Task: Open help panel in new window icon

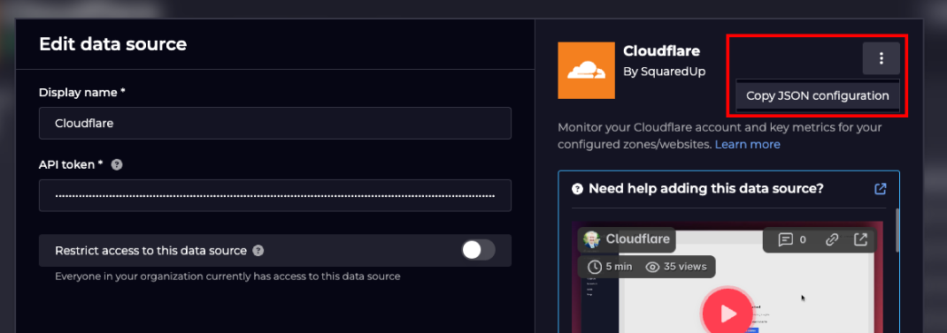Action: pos(881,189)
